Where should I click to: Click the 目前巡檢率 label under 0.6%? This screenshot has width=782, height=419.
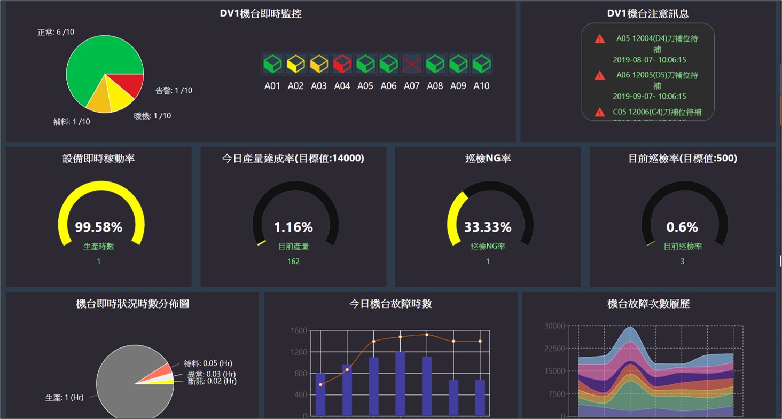click(683, 247)
